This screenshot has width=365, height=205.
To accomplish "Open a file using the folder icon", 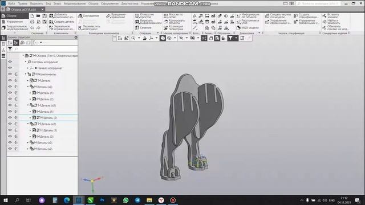I will click(38, 16).
